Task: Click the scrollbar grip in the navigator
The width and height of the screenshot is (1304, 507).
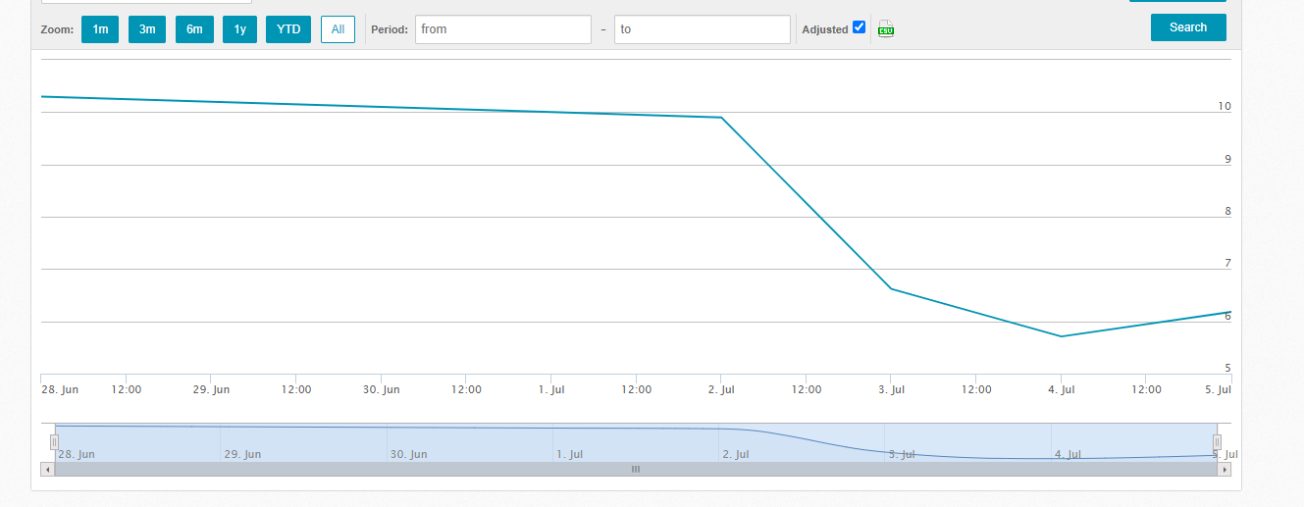Action: coord(635,470)
